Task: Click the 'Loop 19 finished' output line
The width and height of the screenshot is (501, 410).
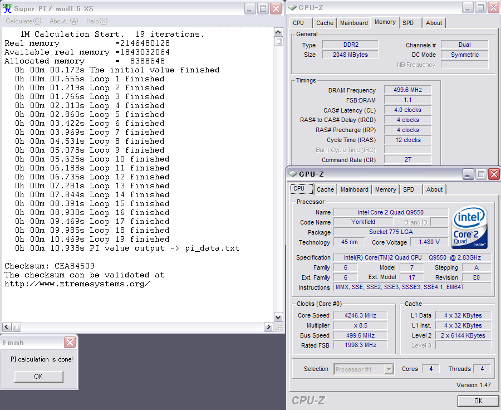Action: [92, 239]
